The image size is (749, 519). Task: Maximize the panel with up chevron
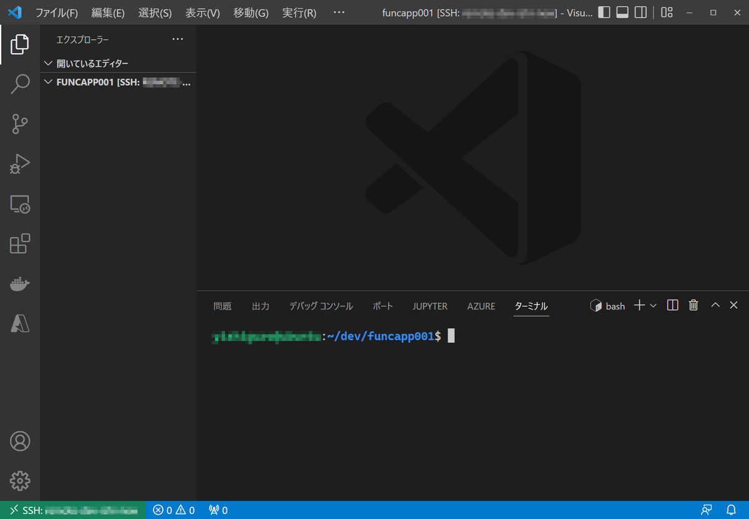716,305
